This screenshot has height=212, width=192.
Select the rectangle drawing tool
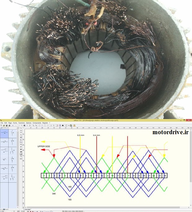pyautogui.click(x=21, y=130)
